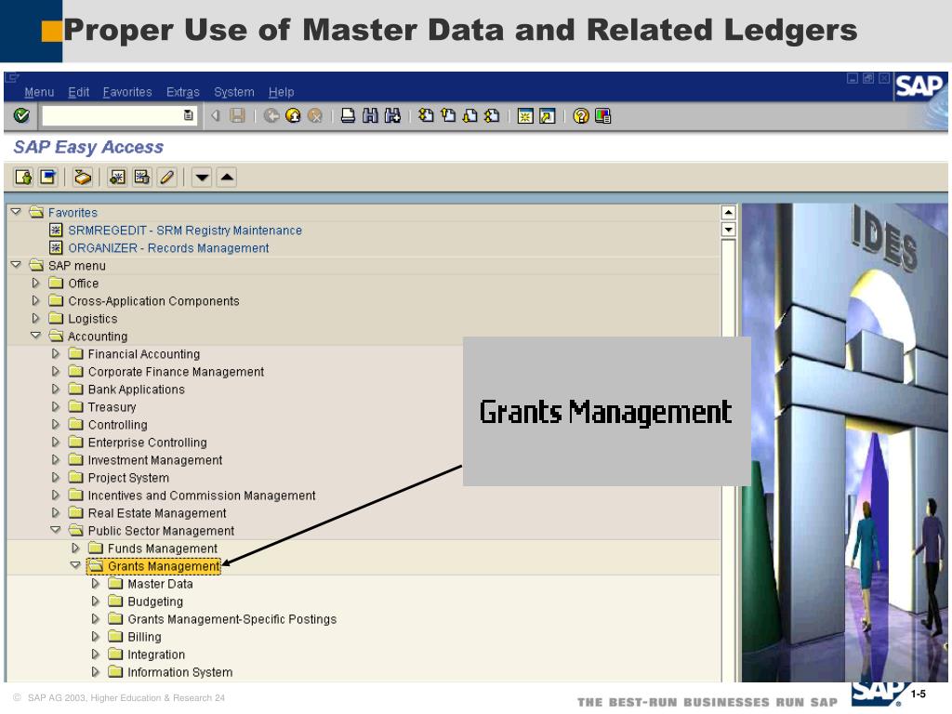Click the green Enter checkmark icon
The height and width of the screenshot is (714, 952).
21,115
